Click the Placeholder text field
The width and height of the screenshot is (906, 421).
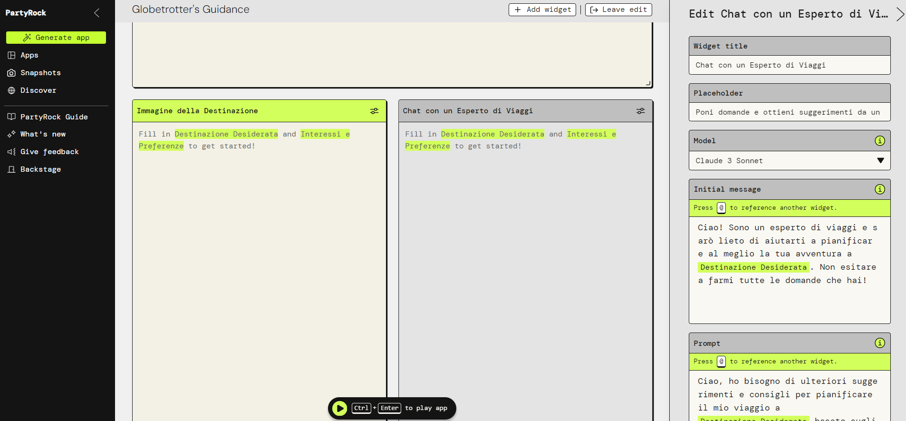[x=789, y=112]
